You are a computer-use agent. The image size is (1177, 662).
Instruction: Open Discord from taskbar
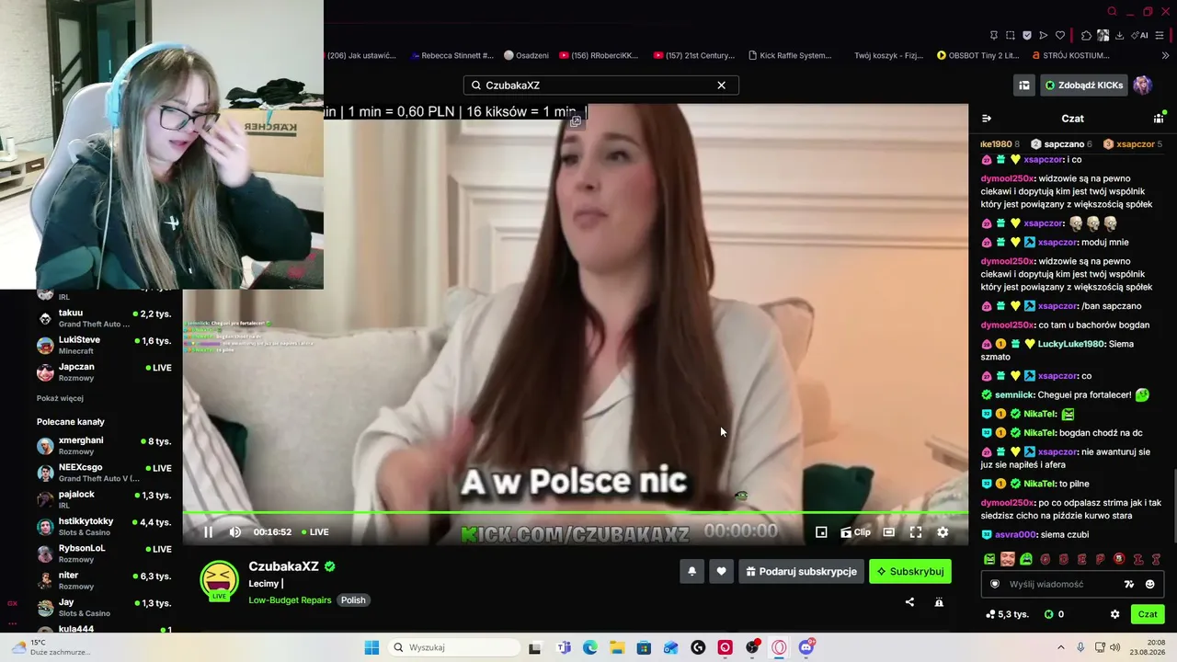tap(806, 647)
